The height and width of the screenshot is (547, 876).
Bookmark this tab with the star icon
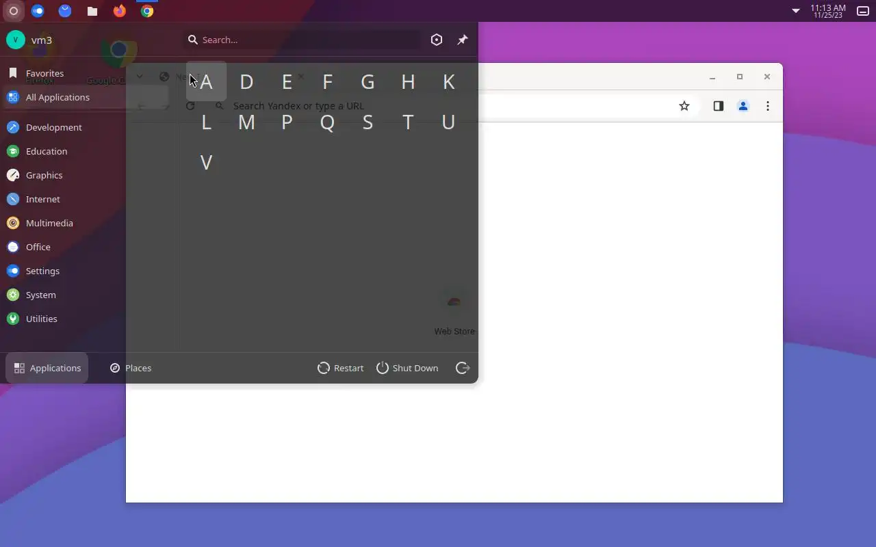pyautogui.click(x=684, y=106)
